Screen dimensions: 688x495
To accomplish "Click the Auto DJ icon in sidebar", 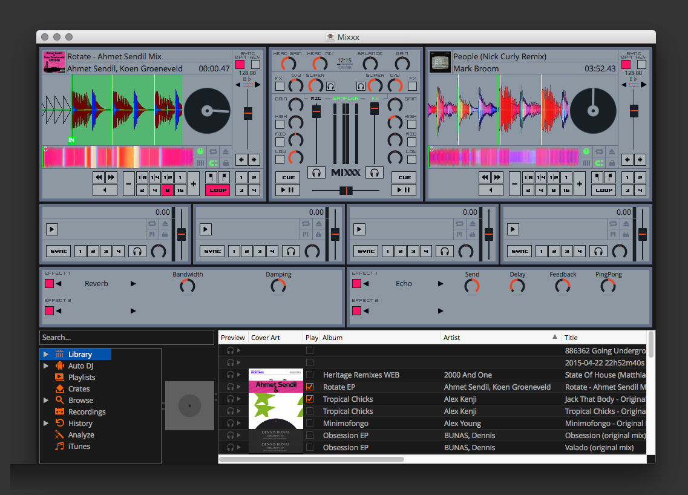I will point(59,366).
